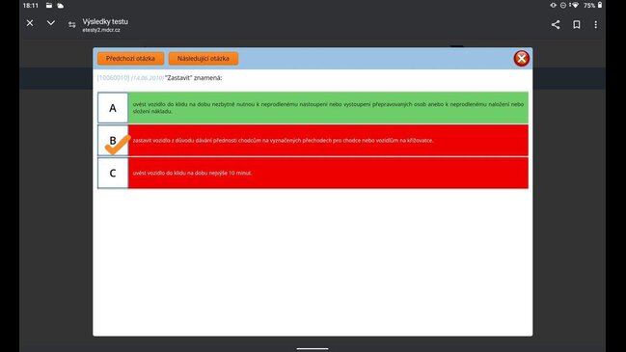This screenshot has height=352, width=626.
Task: Close the browser tab with X icon
Action: 30,23
